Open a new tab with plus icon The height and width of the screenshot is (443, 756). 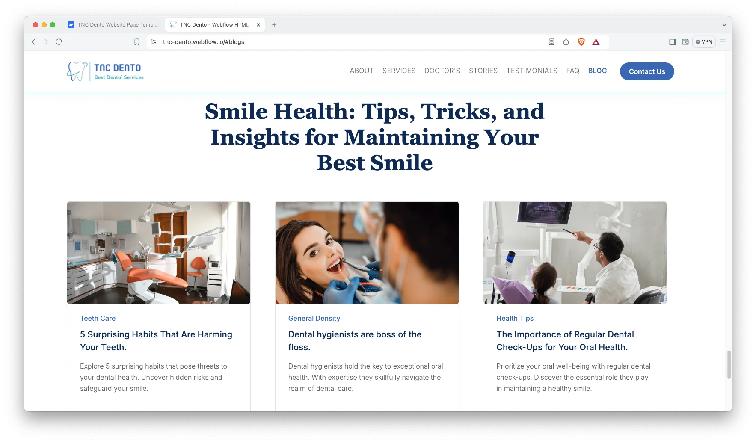274,25
